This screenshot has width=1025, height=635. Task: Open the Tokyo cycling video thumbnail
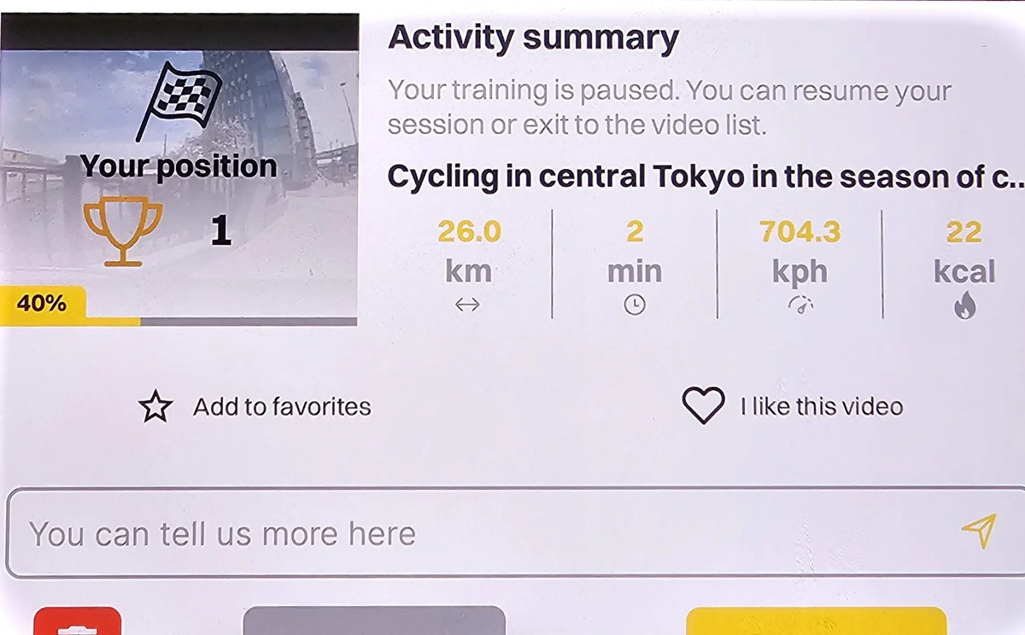click(179, 169)
